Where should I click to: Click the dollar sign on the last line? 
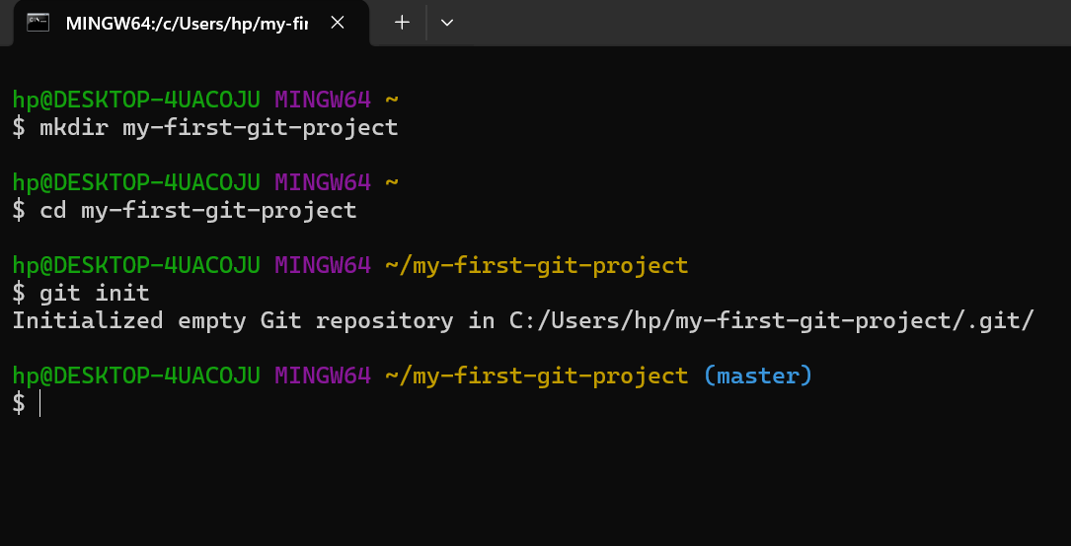click(19, 403)
